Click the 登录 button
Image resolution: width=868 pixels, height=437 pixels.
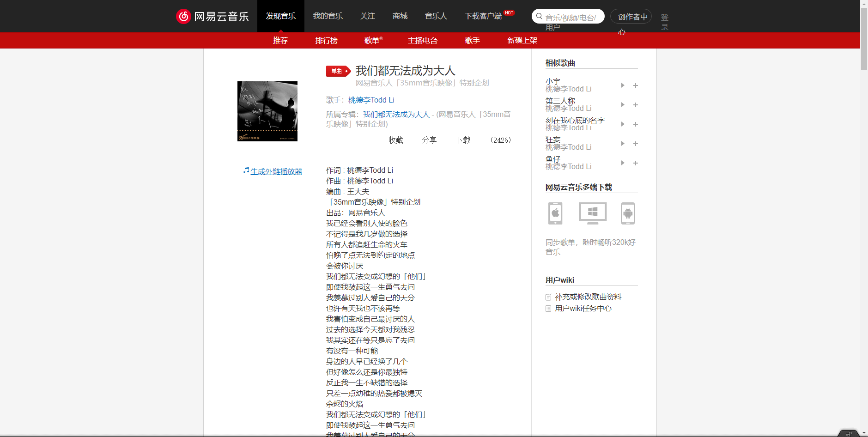pyautogui.click(x=664, y=22)
